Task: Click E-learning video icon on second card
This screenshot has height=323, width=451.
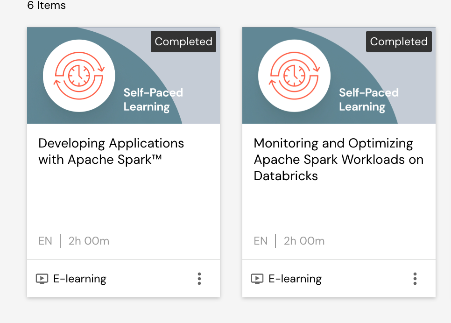Action: (257, 279)
